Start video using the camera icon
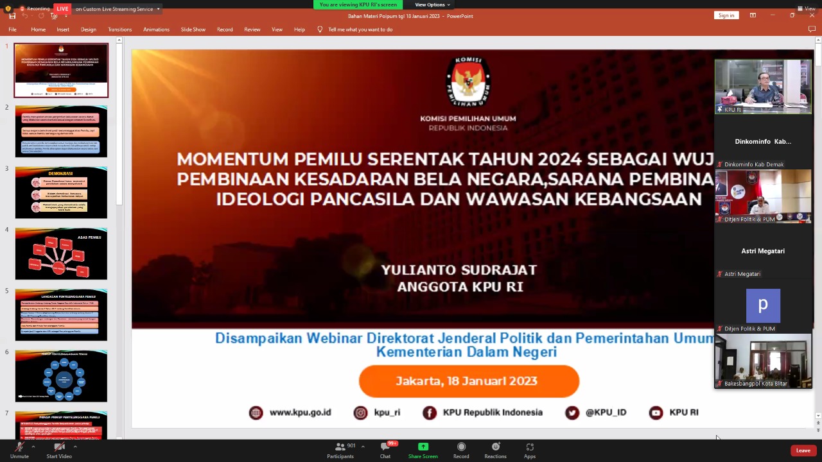The width and height of the screenshot is (822, 462). pos(59,447)
